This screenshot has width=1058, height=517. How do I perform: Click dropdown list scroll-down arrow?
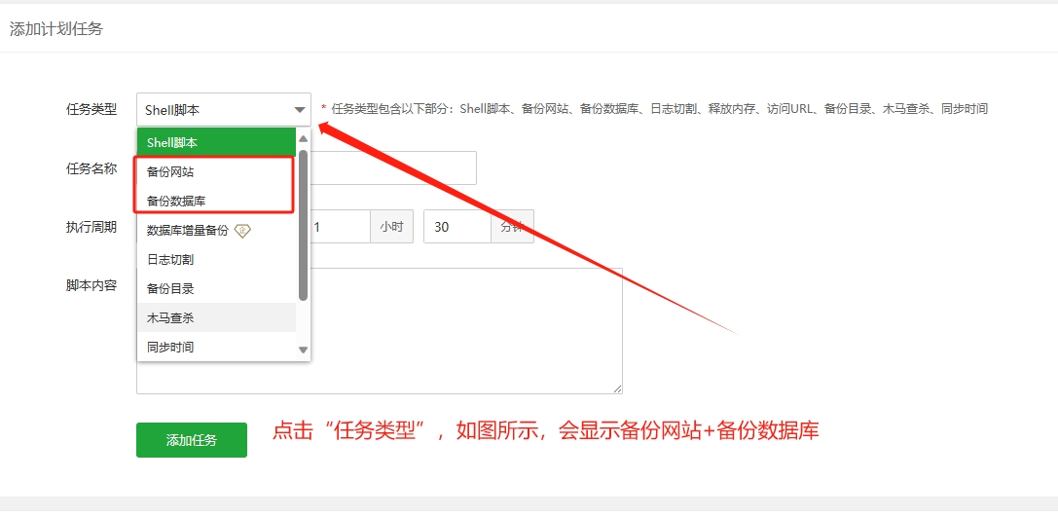click(303, 350)
